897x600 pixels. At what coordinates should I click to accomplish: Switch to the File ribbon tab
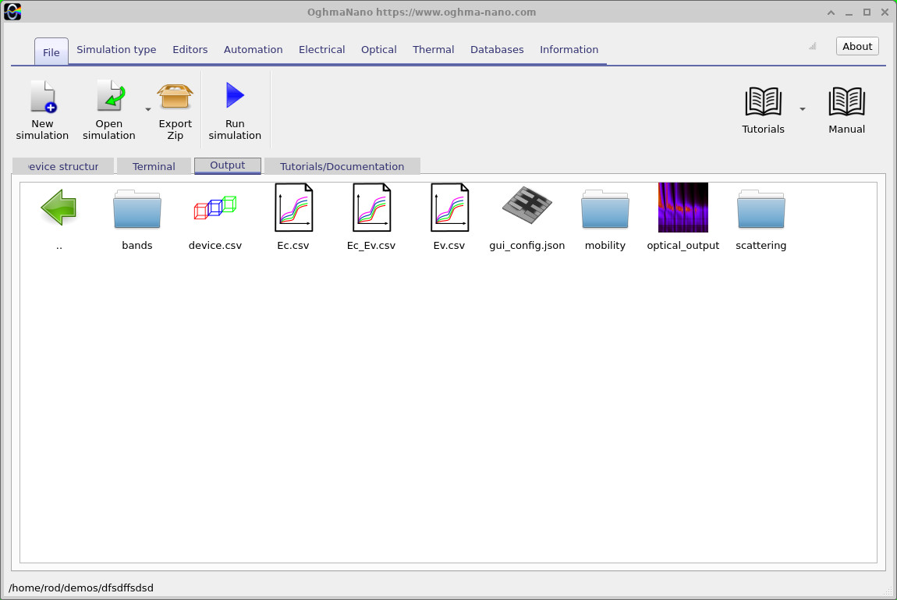click(51, 52)
